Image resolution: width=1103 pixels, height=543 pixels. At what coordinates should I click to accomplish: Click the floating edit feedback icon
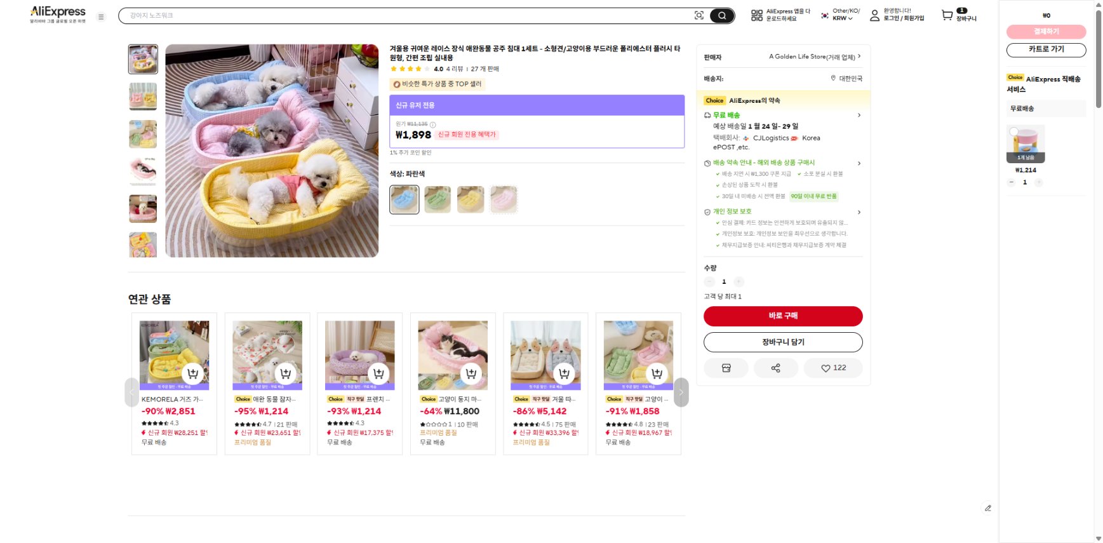pyautogui.click(x=987, y=508)
